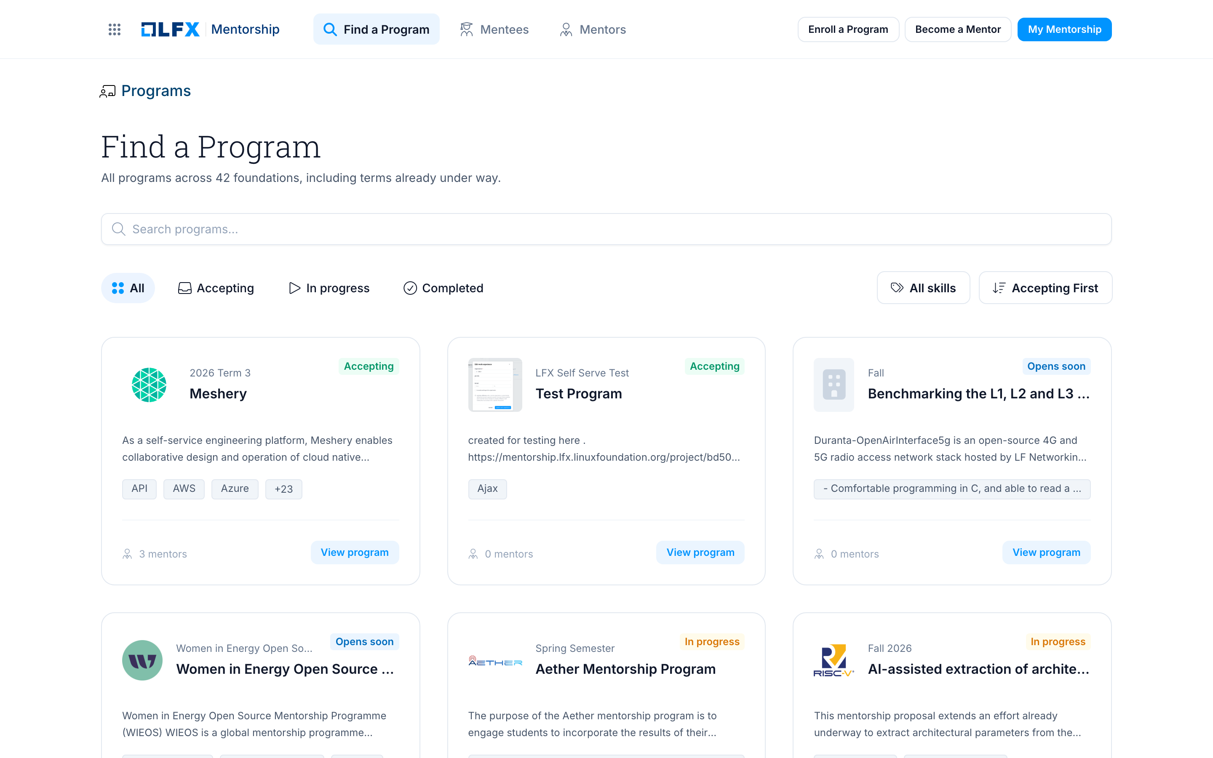Click the RISC-V program logo
Viewport: 1213px width, 758px height.
point(834,660)
